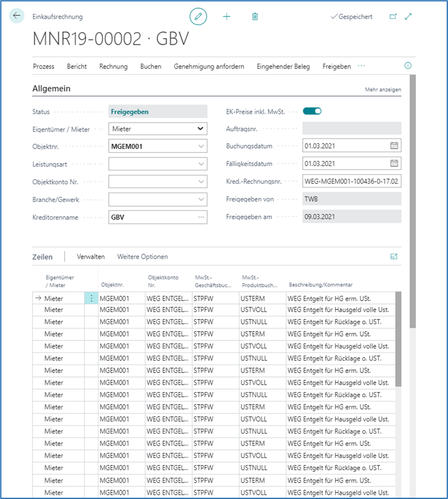448x499 pixels.
Task: Click the expand to full screen icon
Action: pyautogui.click(x=408, y=17)
